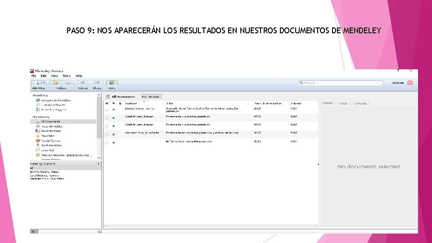The width and height of the screenshot is (432, 243).
Task: Favorite the Martínez Cruz document
Action: click(107, 134)
